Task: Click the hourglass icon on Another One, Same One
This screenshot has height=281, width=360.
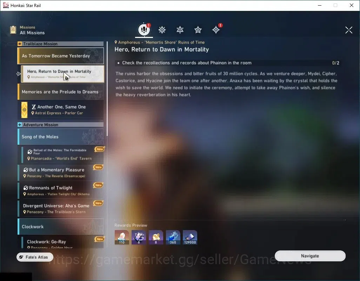Action: click(34, 107)
